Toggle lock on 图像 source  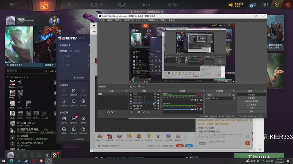pyautogui.click(x=159, y=94)
